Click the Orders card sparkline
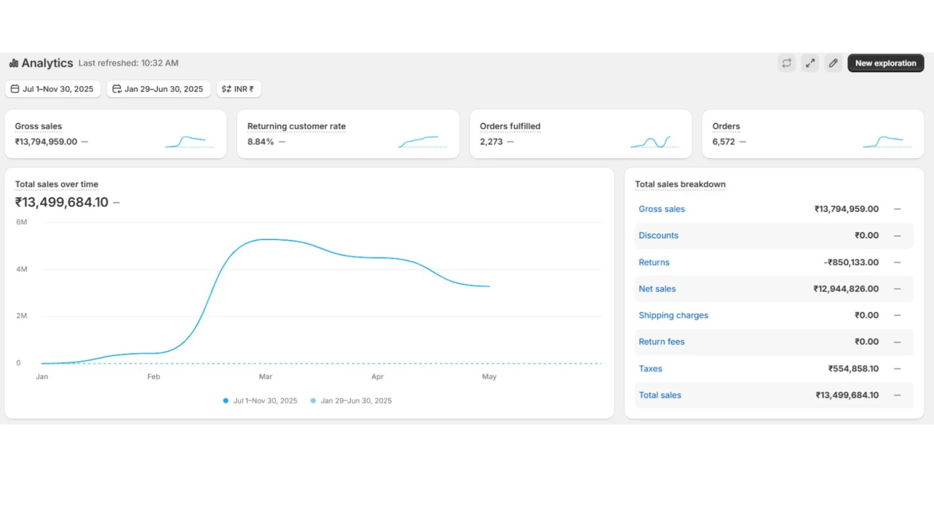The height and width of the screenshot is (525, 934). pyautogui.click(x=886, y=141)
